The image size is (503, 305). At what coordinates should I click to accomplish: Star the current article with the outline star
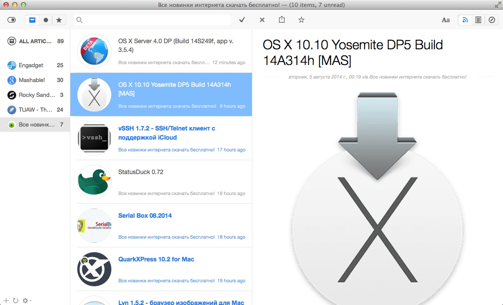[301, 20]
